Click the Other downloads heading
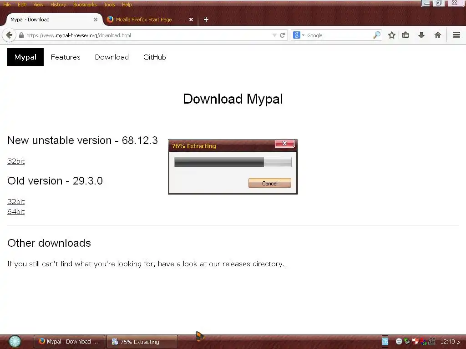 49,243
